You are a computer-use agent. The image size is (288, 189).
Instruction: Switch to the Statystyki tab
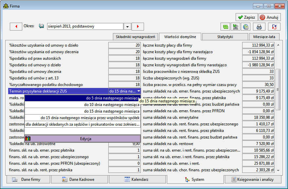(x=225, y=37)
